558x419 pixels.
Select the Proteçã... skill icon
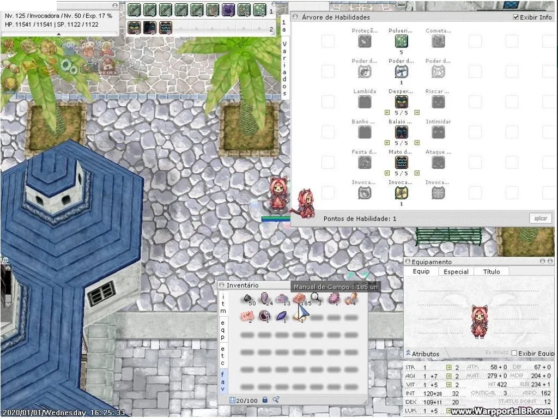(365, 41)
